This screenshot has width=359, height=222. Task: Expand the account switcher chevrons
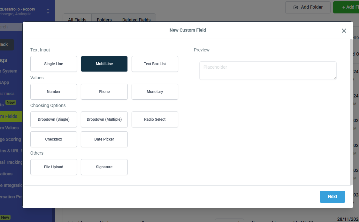pos(48,11)
